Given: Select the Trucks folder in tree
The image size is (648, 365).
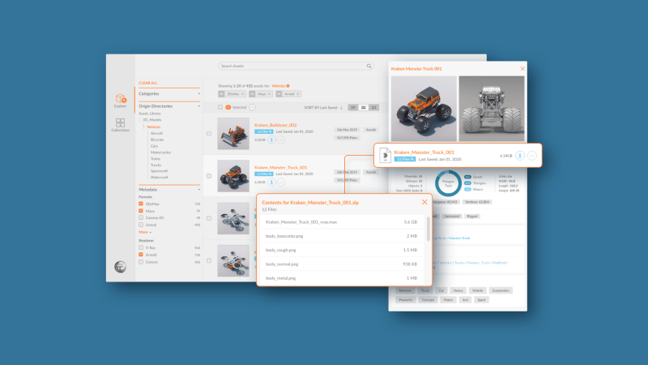Looking at the screenshot, I should 156,165.
